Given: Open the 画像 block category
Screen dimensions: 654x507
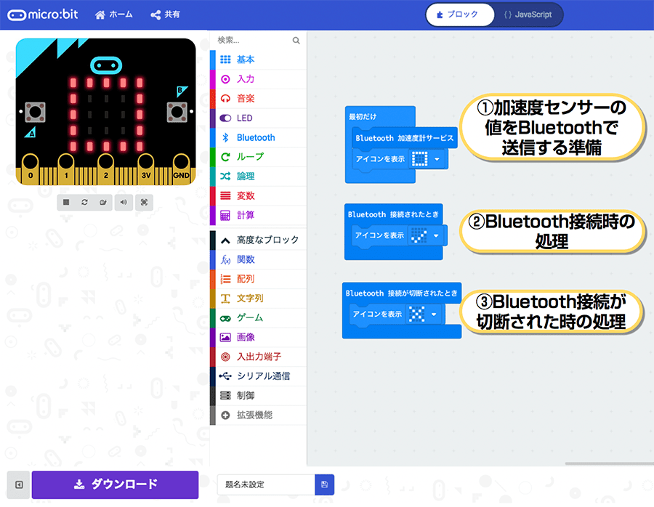Looking at the screenshot, I should click(258, 337).
